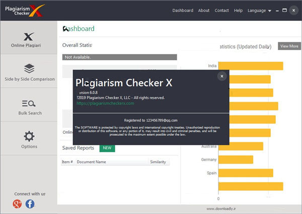
Task: Sort by Document Name column header
Action: point(91,162)
